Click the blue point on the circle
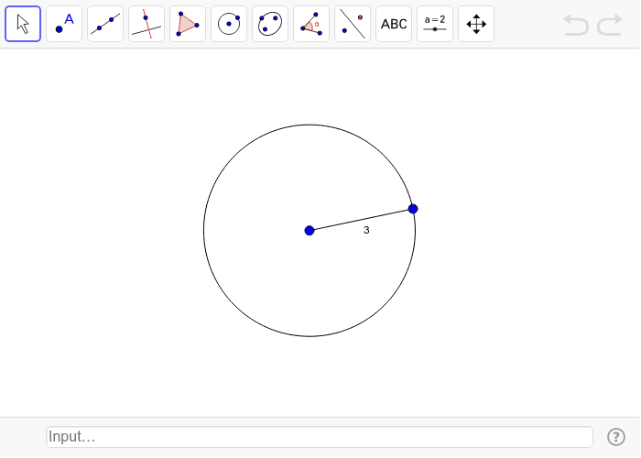 click(x=413, y=209)
